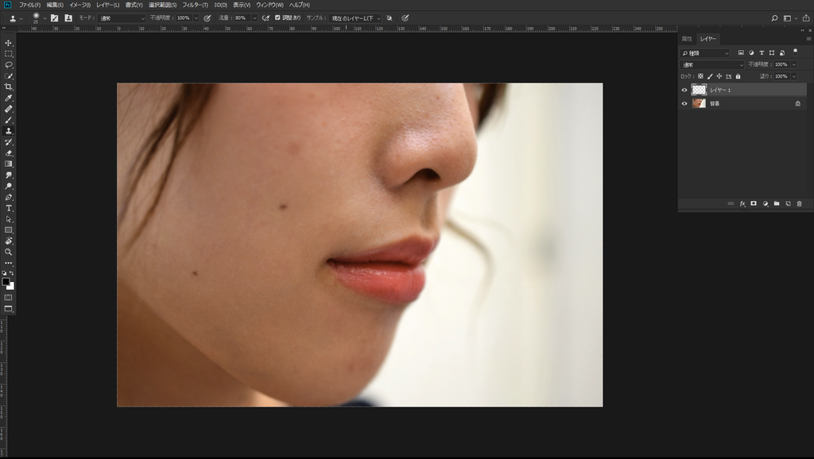Toggle lock transparent pixels

pos(700,76)
